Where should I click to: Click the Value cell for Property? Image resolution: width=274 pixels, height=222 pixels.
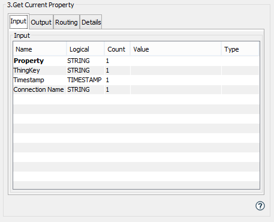(176, 61)
